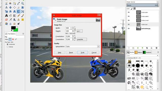
Task: Anchor the floating layer
Action: click(151, 48)
